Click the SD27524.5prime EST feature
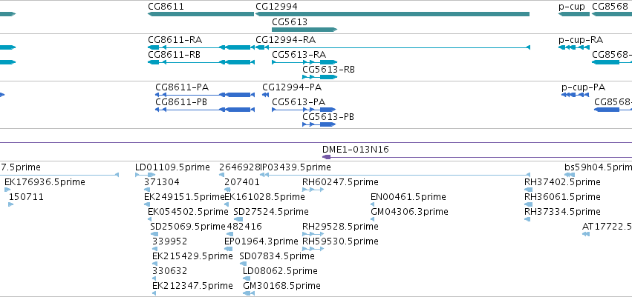632x297 pixels. pyautogui.click(x=238, y=219)
